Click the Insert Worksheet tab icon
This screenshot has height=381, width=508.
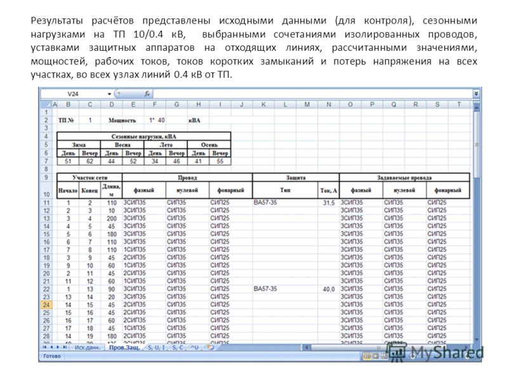tap(211, 347)
